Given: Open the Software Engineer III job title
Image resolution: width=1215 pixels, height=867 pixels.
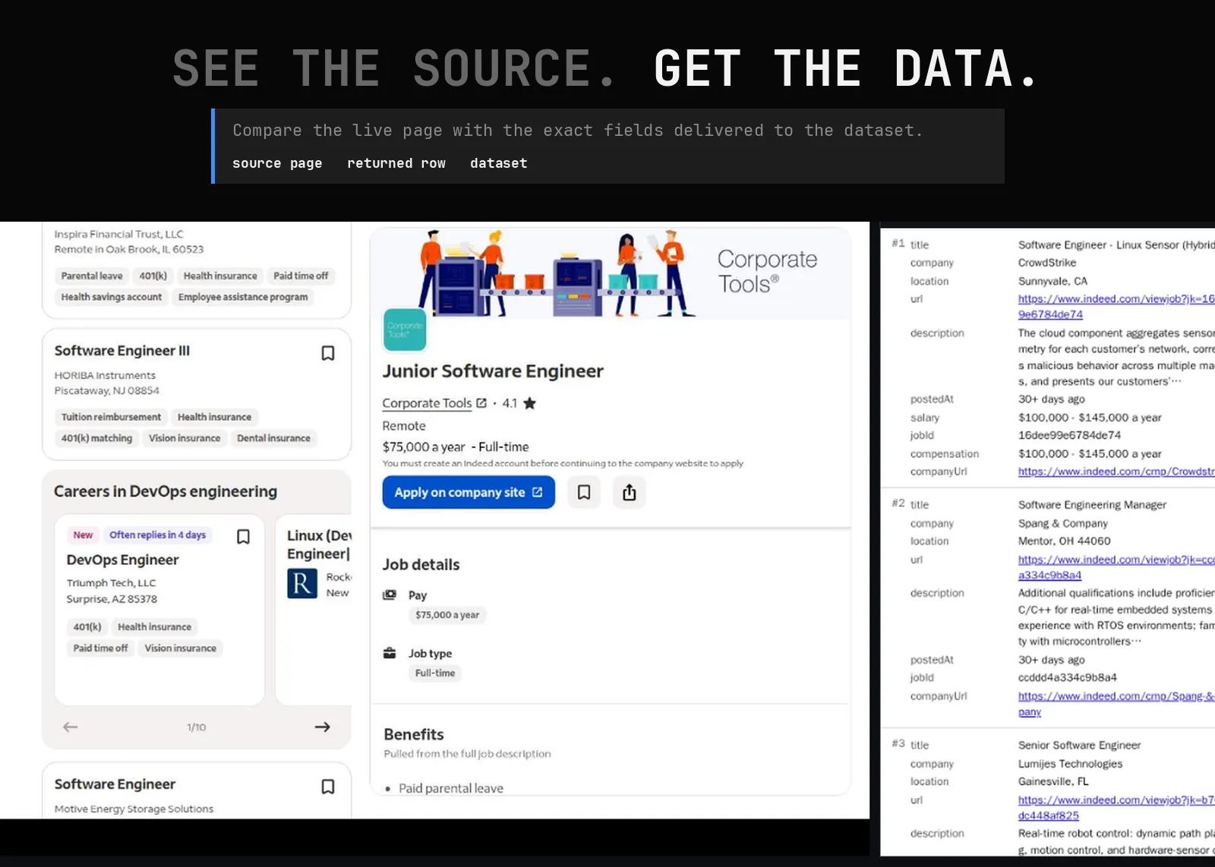Looking at the screenshot, I should [122, 351].
